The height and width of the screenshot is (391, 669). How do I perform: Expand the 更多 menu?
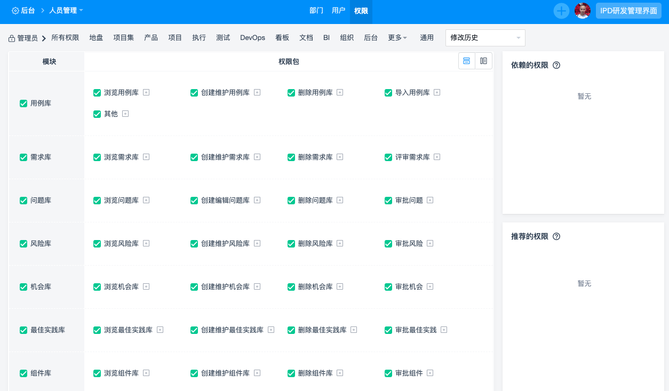point(397,38)
